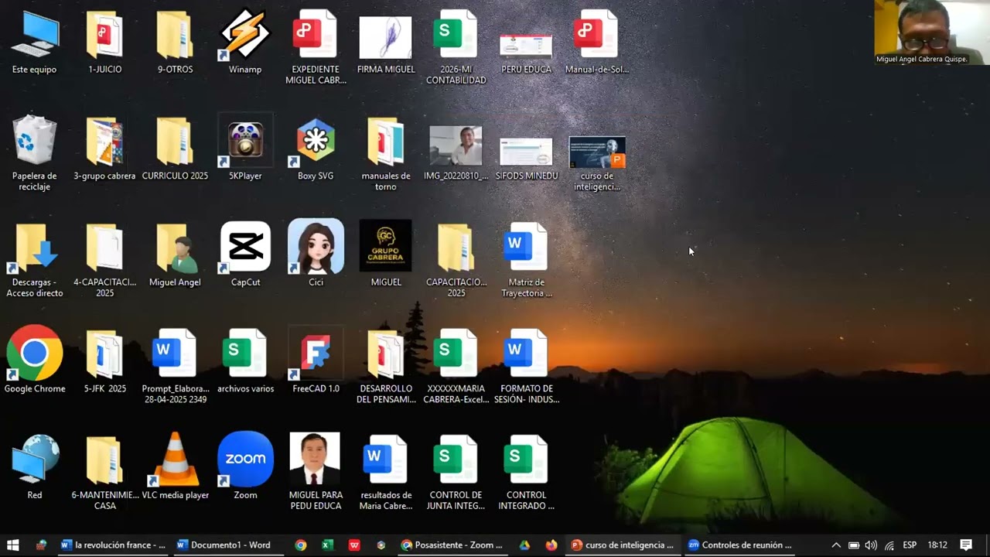Select the 3-grupo cabrera folder

coord(105,149)
